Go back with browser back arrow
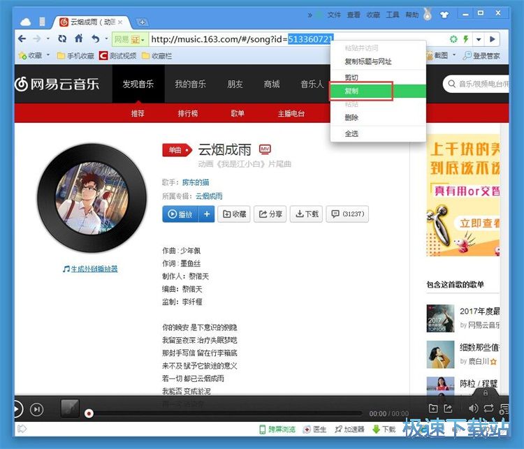The image size is (524, 449). coord(22,39)
